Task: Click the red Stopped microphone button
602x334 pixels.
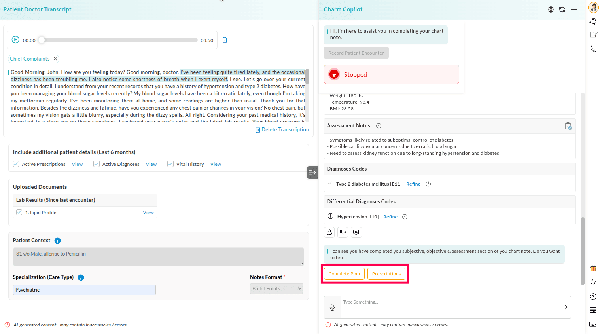Action: pyautogui.click(x=334, y=74)
